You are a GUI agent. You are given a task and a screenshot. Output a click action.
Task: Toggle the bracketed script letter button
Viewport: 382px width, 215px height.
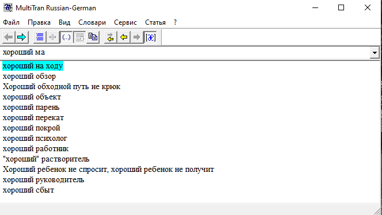(150, 37)
